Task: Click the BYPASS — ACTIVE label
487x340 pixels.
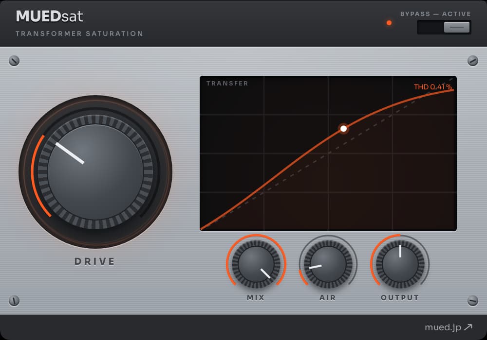Action: click(x=435, y=14)
